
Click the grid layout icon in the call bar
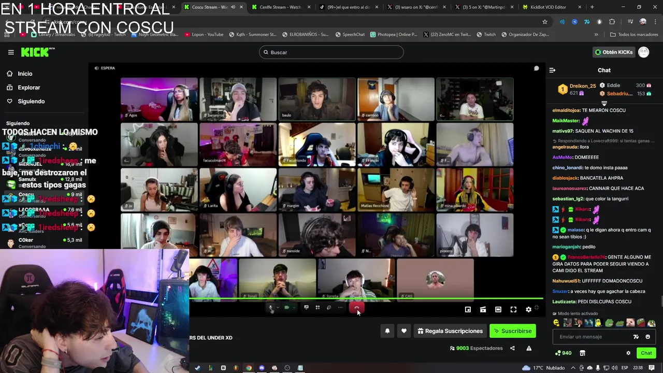(318, 308)
